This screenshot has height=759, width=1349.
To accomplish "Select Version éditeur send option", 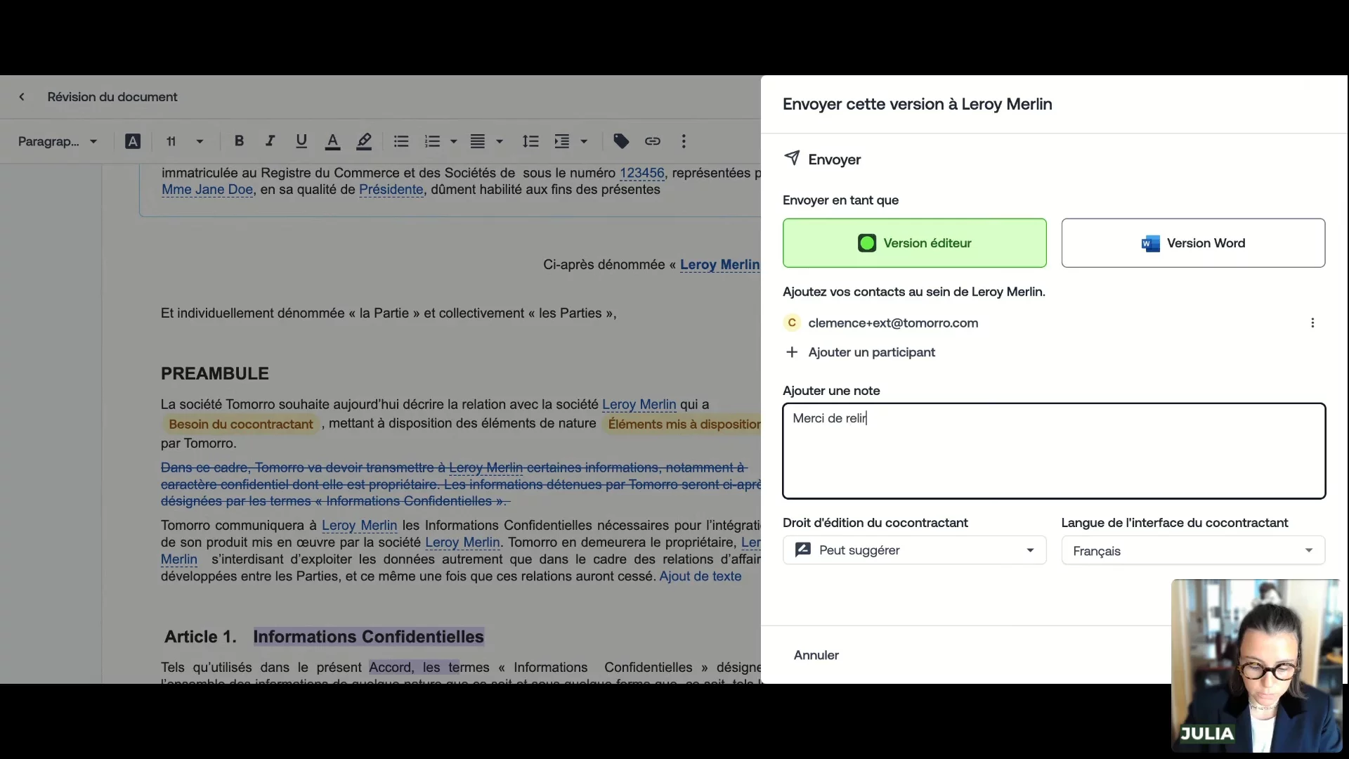I will pyautogui.click(x=914, y=243).
